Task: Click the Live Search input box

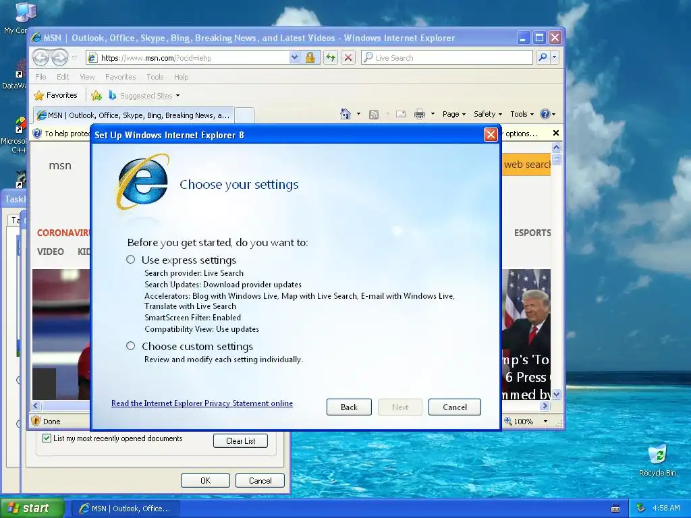Action: point(447,58)
